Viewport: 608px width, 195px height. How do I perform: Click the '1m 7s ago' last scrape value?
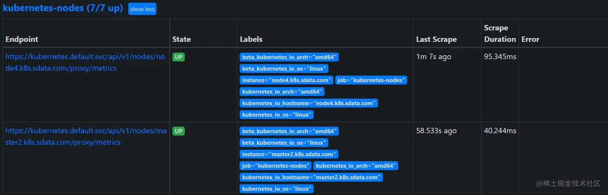point(434,57)
